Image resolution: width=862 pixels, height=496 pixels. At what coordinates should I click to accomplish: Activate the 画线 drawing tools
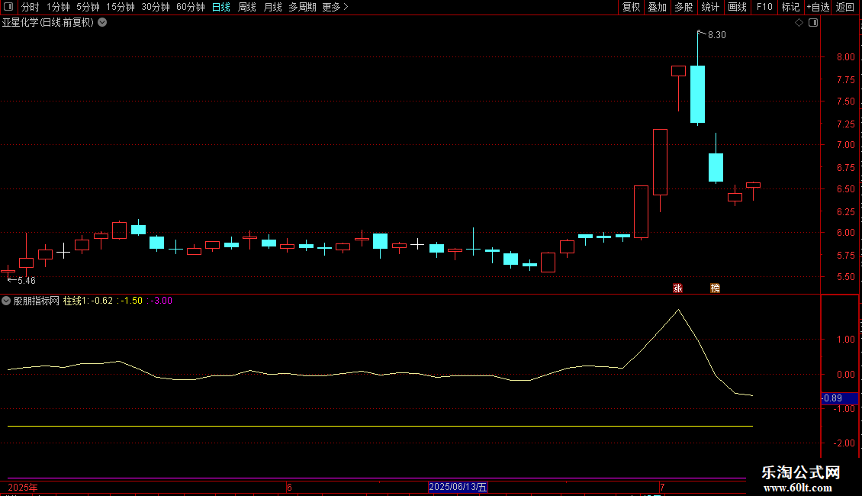[x=737, y=7]
